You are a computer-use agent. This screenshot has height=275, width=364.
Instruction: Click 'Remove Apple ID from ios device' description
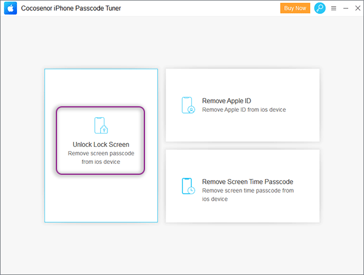(244, 110)
